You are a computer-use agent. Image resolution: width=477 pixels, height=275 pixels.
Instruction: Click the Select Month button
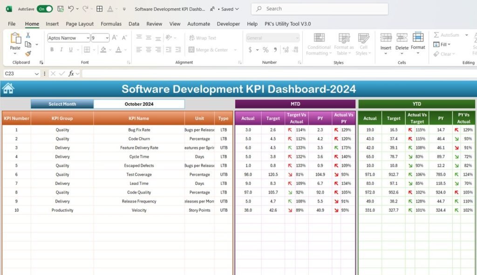(62, 104)
